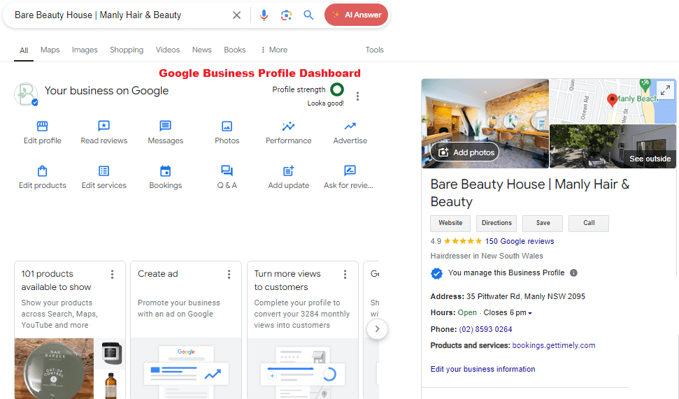Image resolution: width=679 pixels, height=399 pixels.
Task: Open the See outside street view image
Action: point(613,146)
